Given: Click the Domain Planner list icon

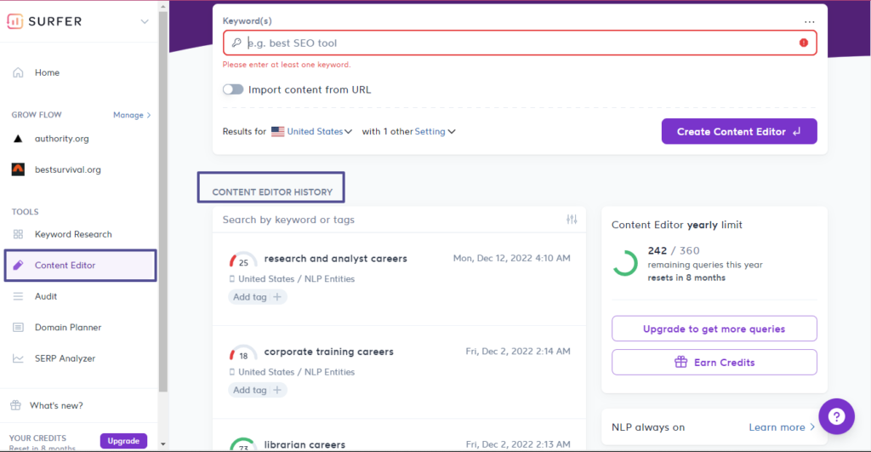Looking at the screenshot, I should [x=19, y=328].
